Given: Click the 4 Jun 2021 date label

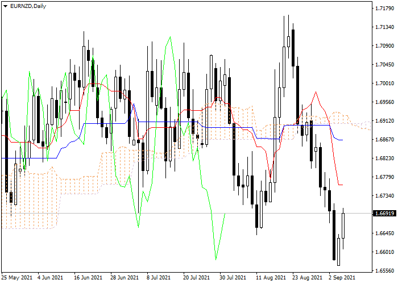Looking at the screenshot, I should 50,278.
